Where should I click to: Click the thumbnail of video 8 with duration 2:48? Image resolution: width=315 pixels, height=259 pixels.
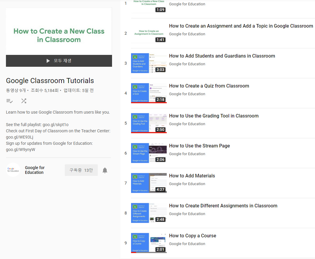pos(149,213)
